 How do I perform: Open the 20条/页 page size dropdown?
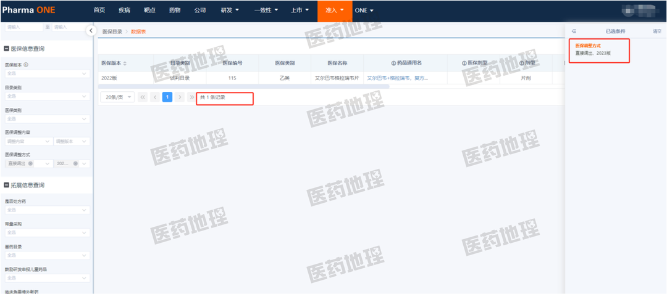tap(117, 97)
